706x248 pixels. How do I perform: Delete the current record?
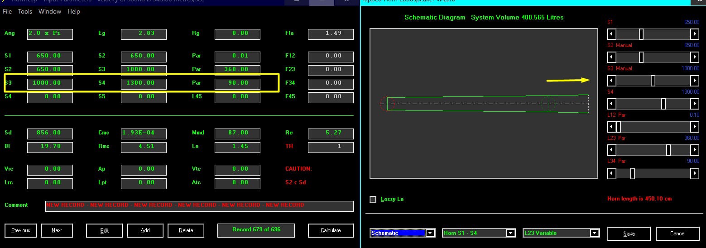coord(186,230)
